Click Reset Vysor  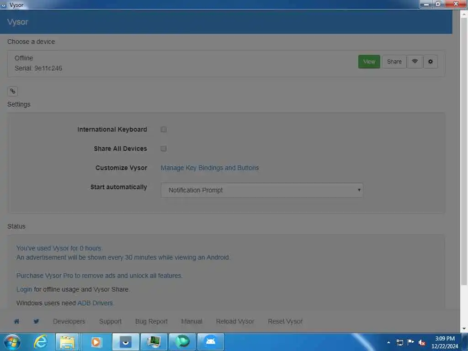tap(285, 321)
